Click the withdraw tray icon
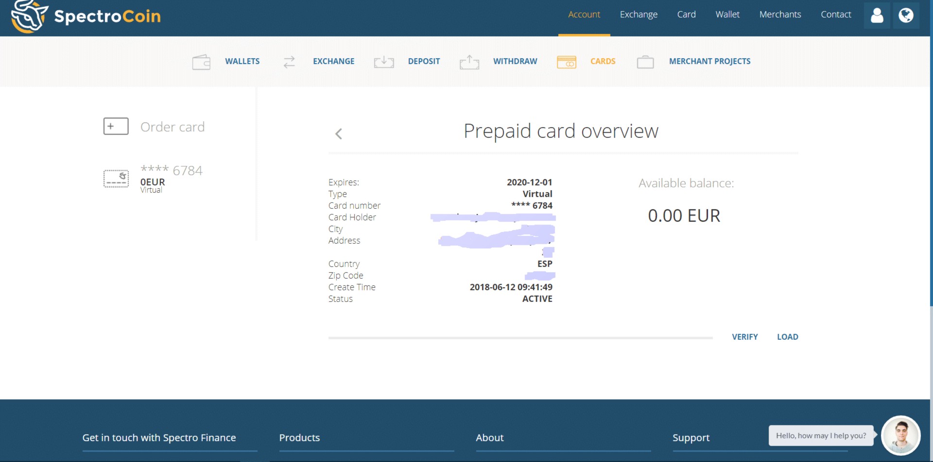 tap(469, 62)
